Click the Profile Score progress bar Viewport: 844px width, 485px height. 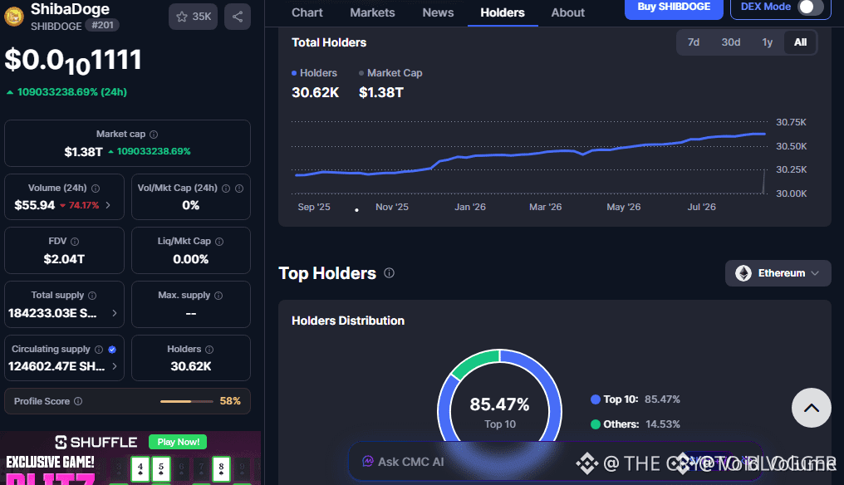click(187, 401)
